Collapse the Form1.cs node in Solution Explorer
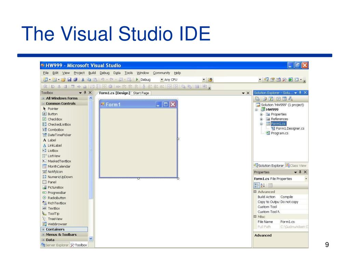Screen dimensions: 350x262 (261, 123)
